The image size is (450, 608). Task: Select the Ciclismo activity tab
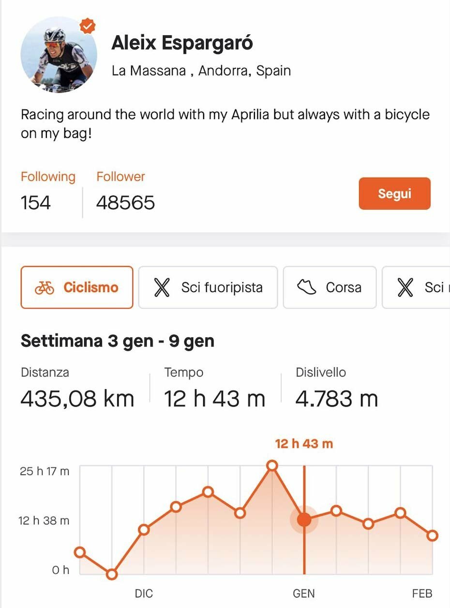77,288
